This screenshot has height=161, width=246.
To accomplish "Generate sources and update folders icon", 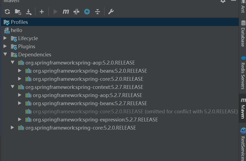I will tap(18, 12).
